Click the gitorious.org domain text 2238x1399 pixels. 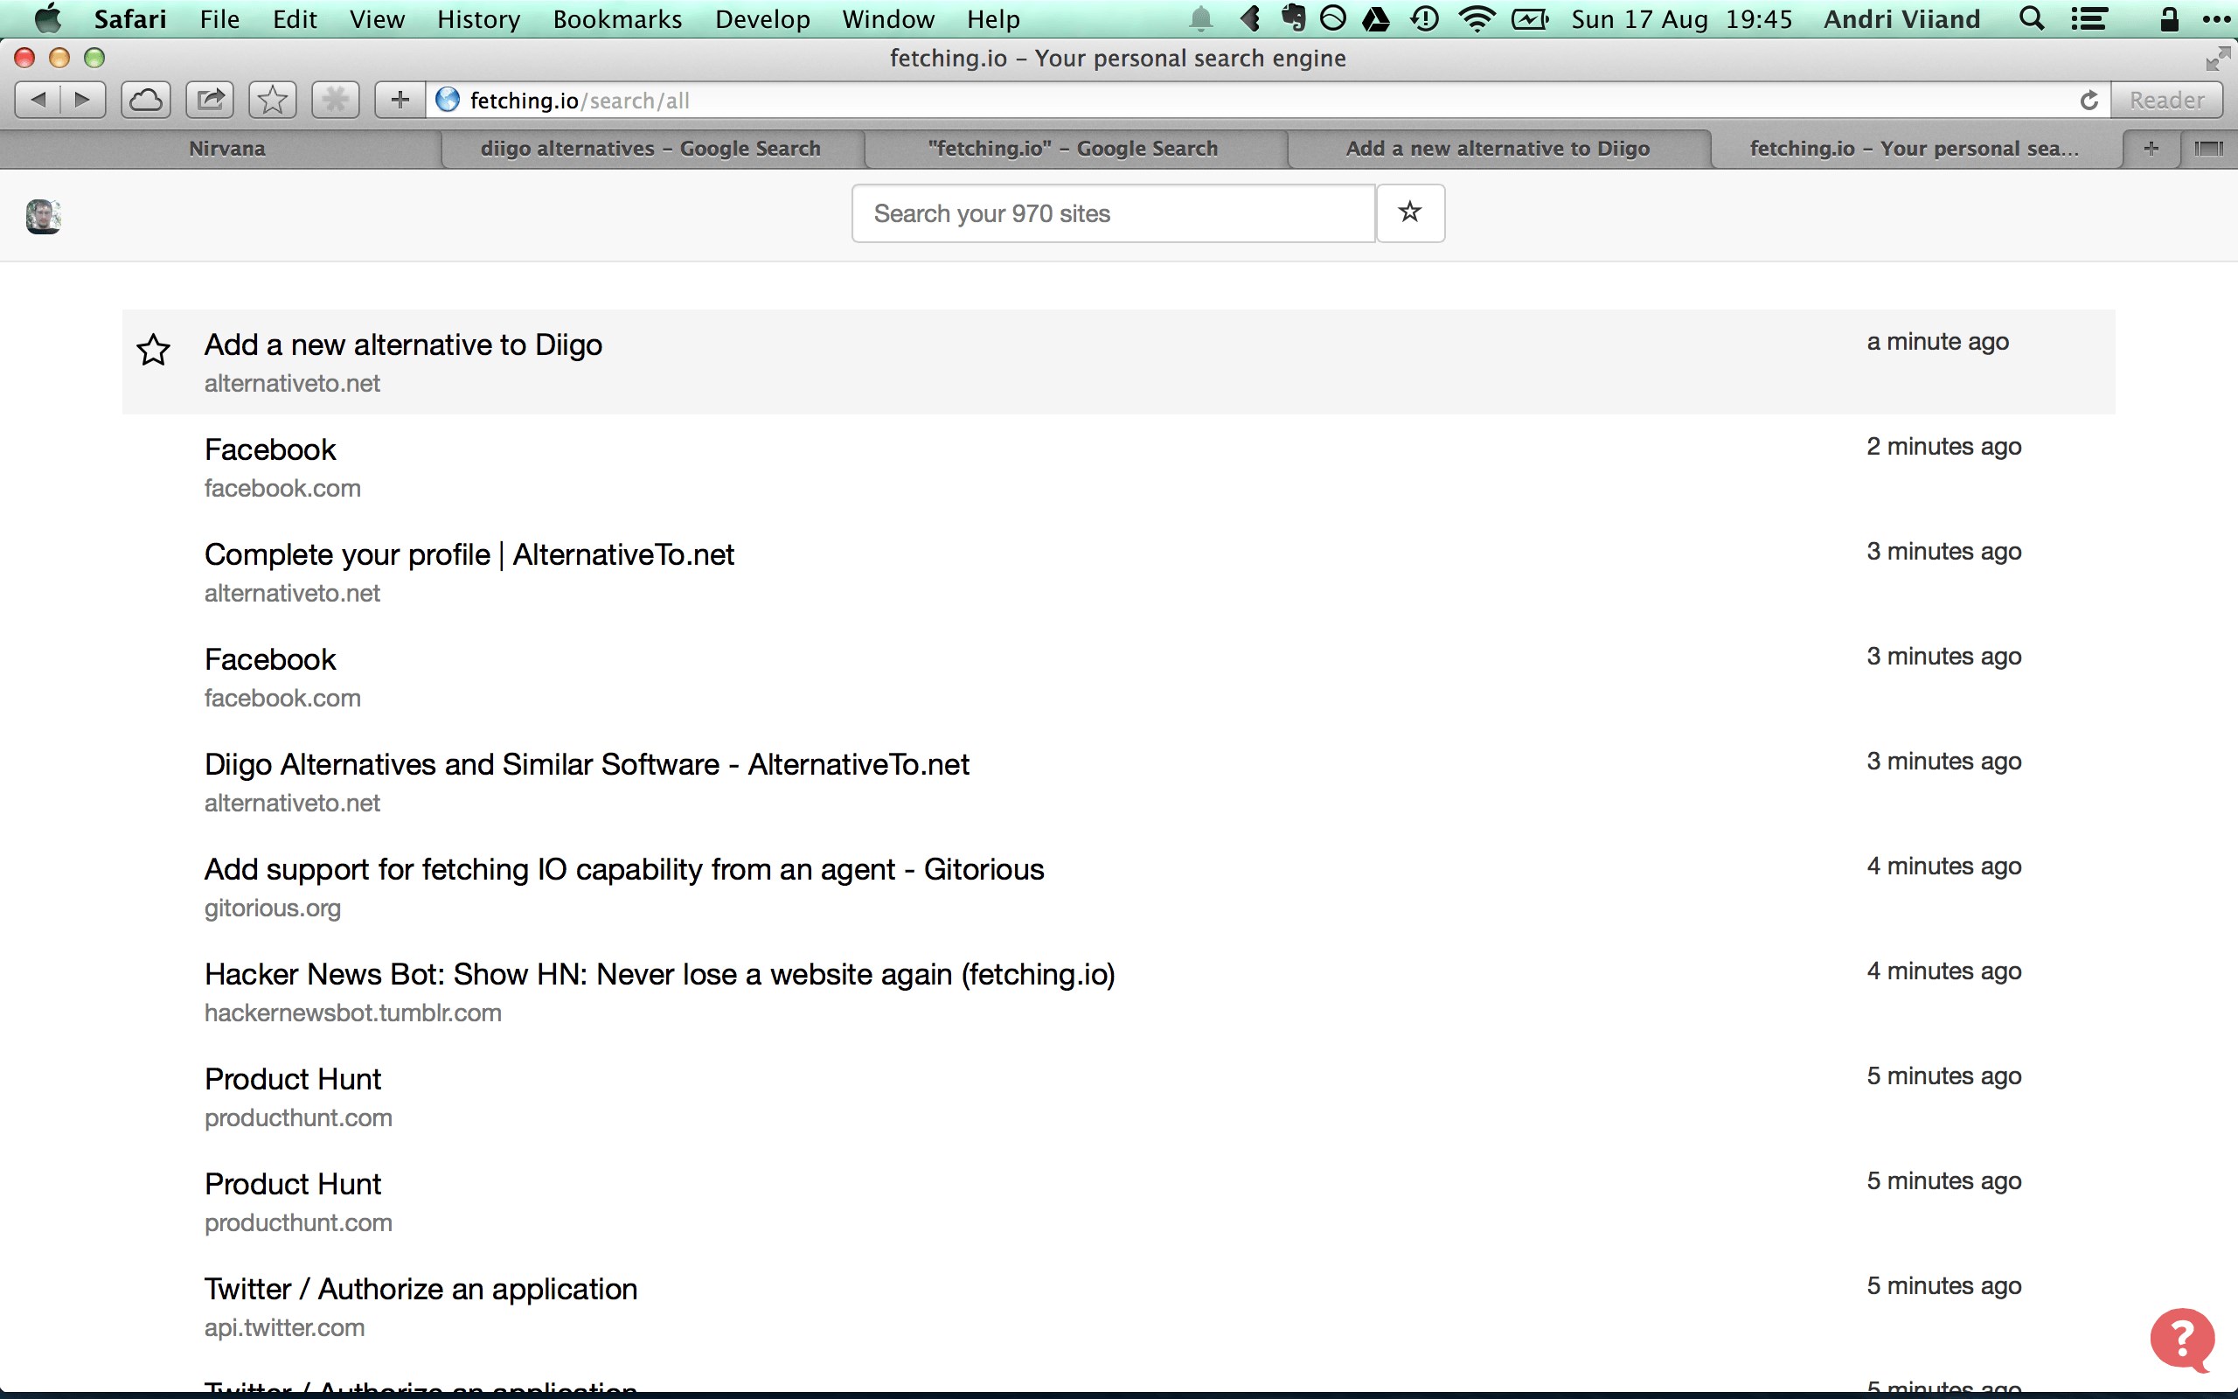[x=273, y=908]
